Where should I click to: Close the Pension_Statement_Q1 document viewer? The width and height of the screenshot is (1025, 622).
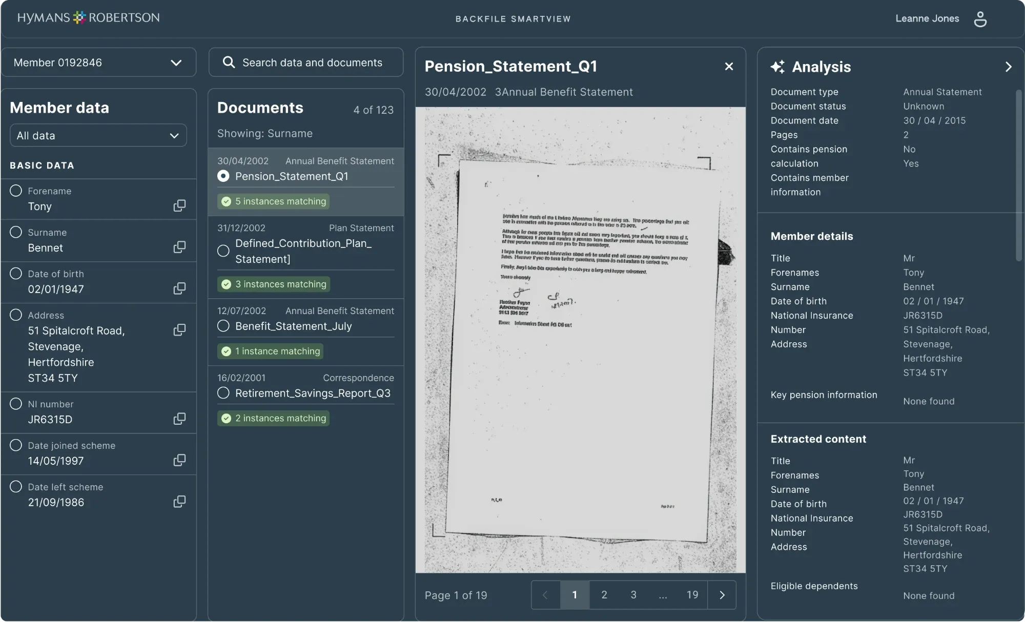(x=729, y=67)
